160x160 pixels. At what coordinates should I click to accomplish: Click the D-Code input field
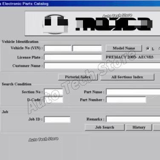click(x=54, y=100)
